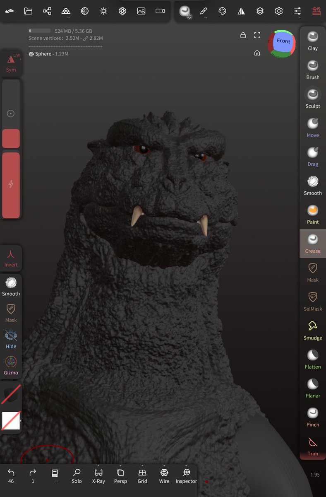Open the Interface sliders menu
Viewport: 326px width, 497px height.
click(298, 11)
